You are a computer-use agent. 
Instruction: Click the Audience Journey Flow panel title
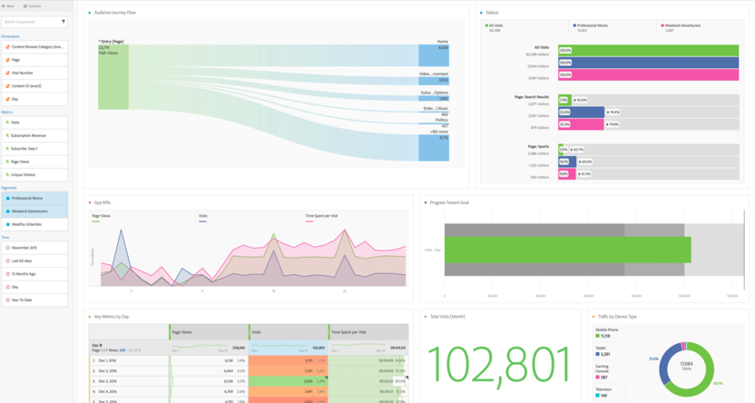[x=114, y=13]
